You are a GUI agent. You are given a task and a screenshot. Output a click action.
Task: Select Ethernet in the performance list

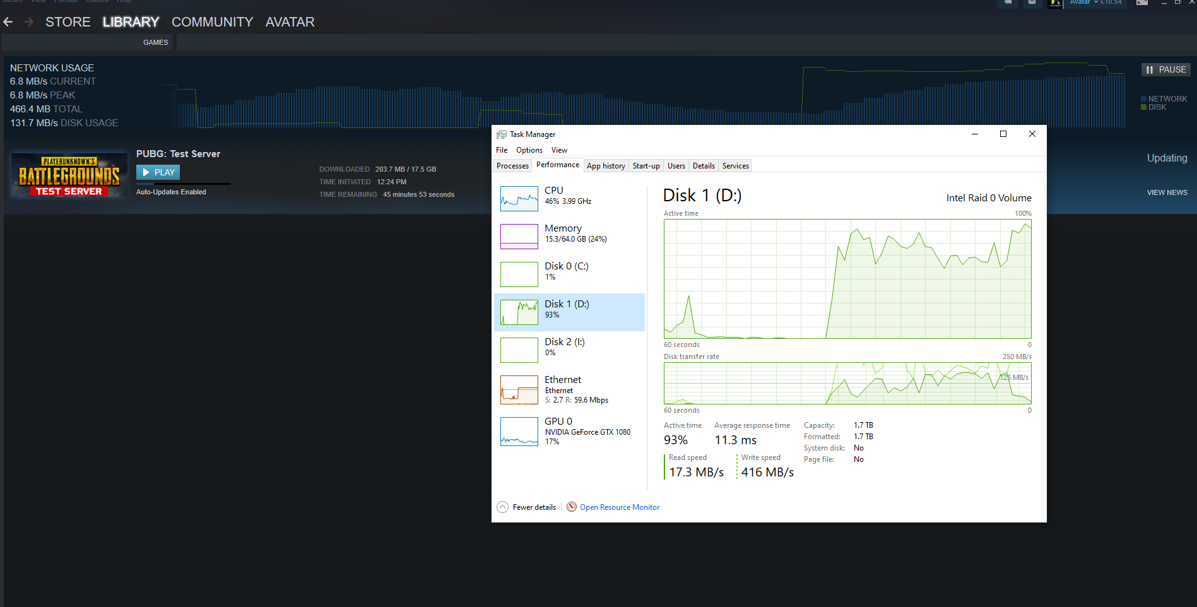click(x=569, y=390)
